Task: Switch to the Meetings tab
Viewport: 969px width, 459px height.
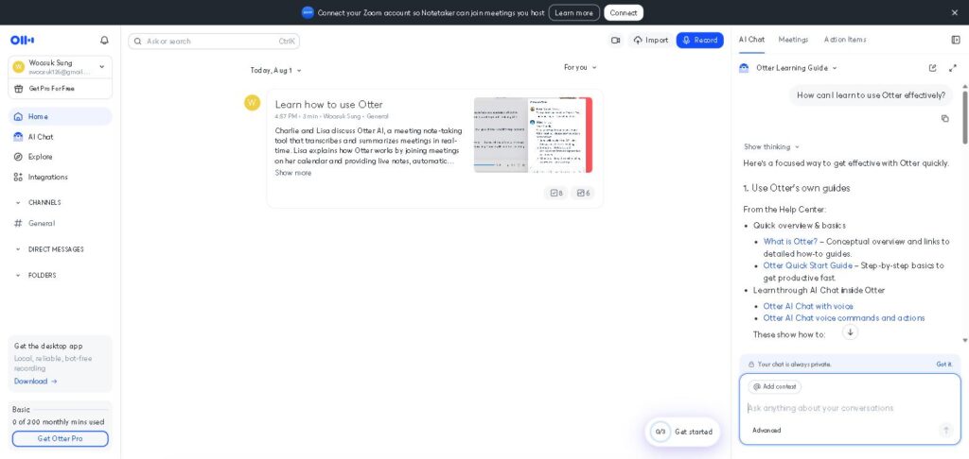Action: tap(793, 40)
